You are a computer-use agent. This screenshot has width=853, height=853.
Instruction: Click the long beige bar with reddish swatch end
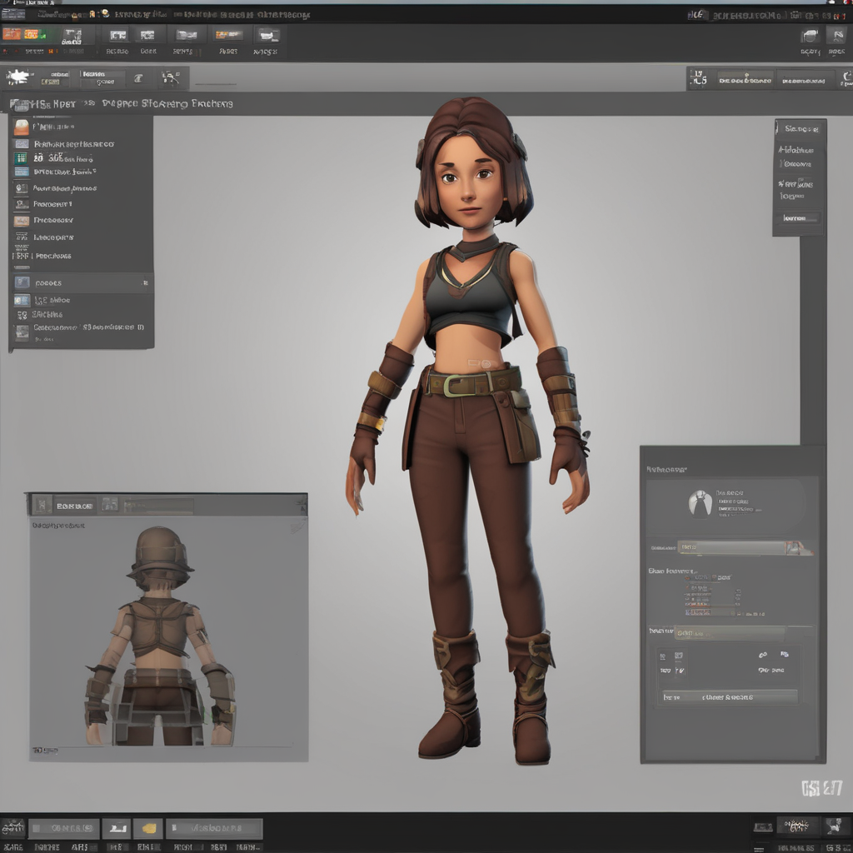coord(744,548)
